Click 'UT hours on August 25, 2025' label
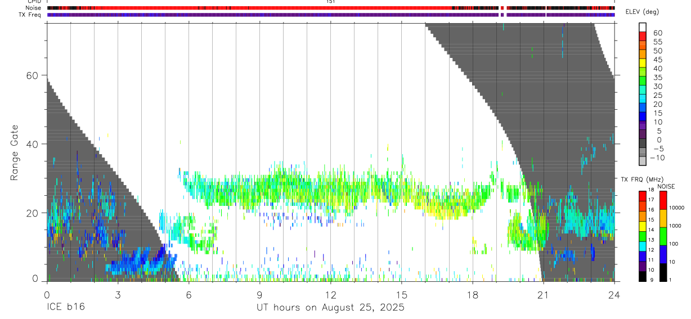The image size is (691, 319). point(330,308)
